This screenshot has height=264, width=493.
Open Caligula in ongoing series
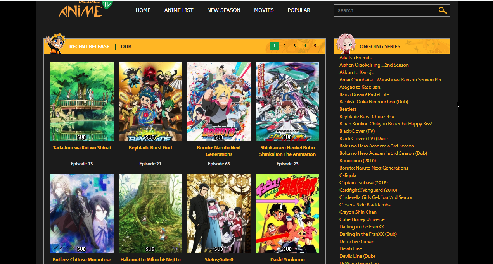point(348,175)
